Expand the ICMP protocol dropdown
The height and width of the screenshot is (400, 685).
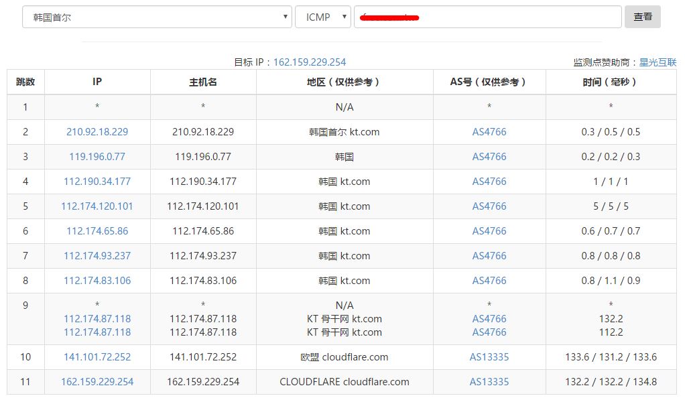(x=322, y=17)
